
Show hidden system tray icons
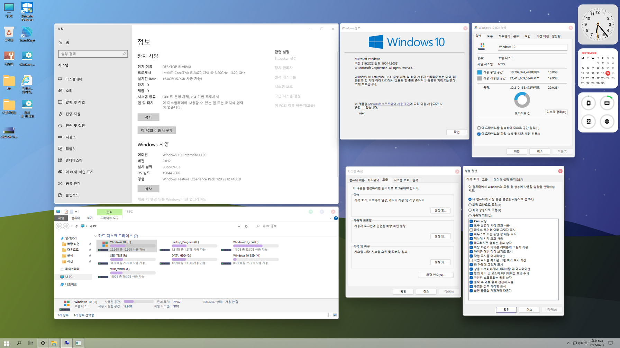(569, 343)
